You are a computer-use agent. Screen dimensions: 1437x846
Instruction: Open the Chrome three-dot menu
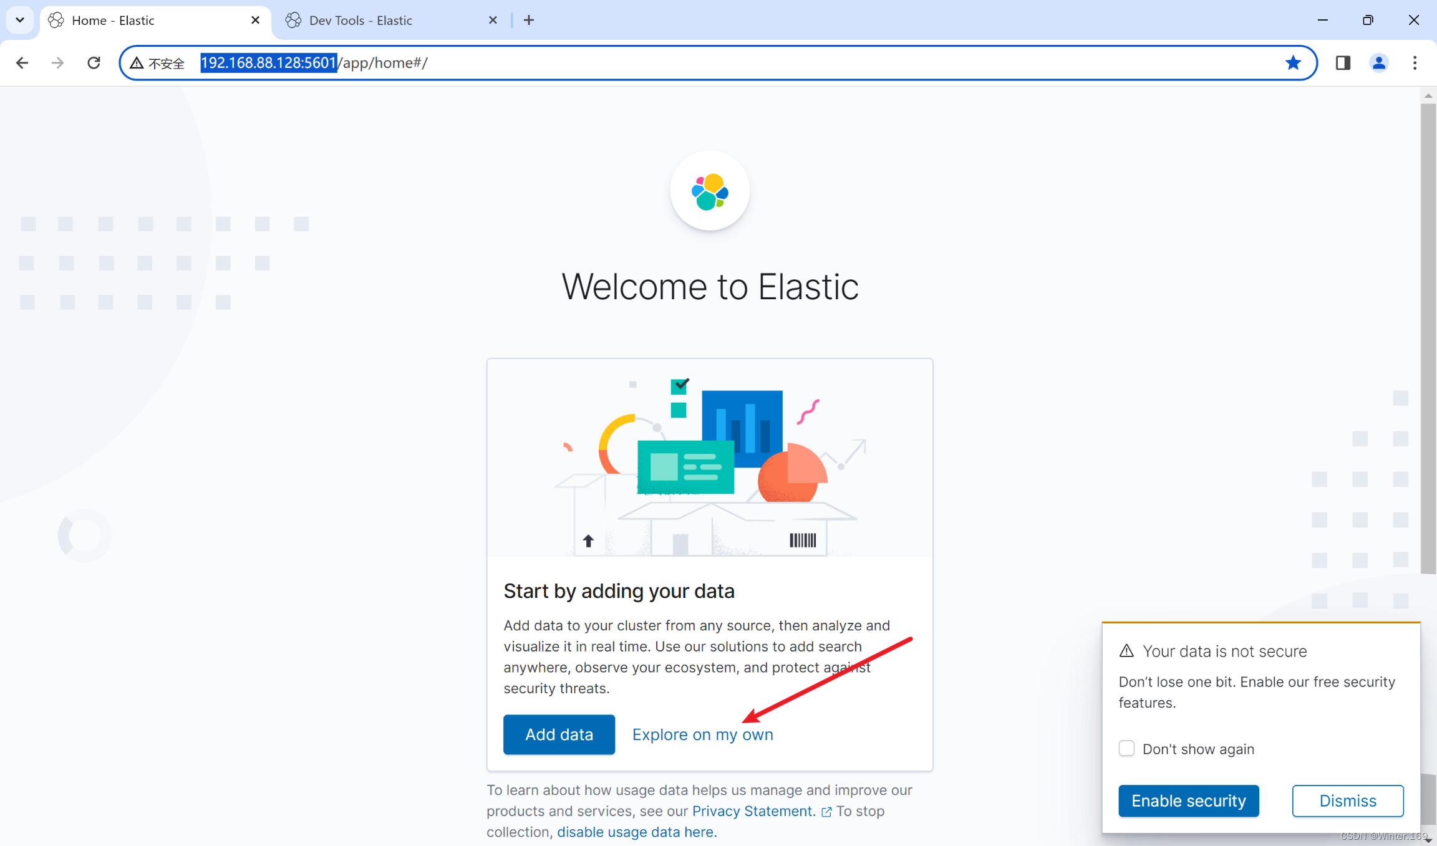pyautogui.click(x=1415, y=63)
